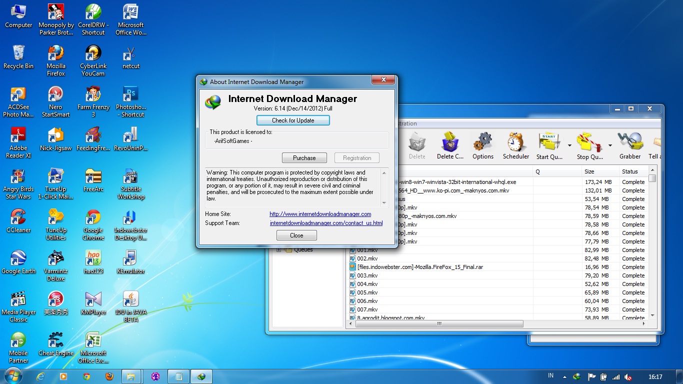Click the Chrome icon on the taskbar
The width and height of the screenshot is (683, 384).
point(86,376)
